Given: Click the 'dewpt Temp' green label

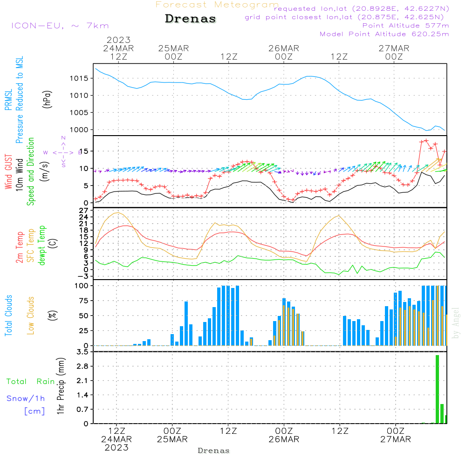Looking at the screenshot, I should click(41, 245).
